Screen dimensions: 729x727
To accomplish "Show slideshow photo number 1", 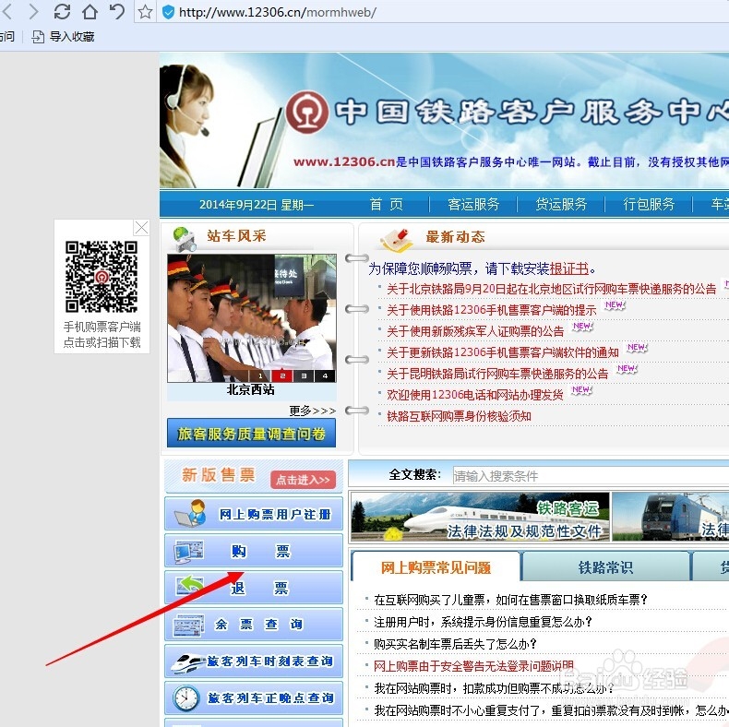I will (x=260, y=375).
